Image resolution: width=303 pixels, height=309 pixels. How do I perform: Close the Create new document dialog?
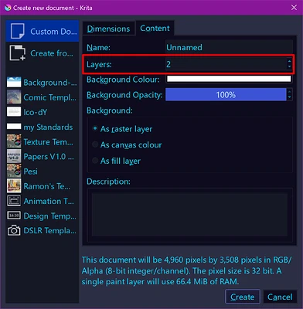(294, 8)
